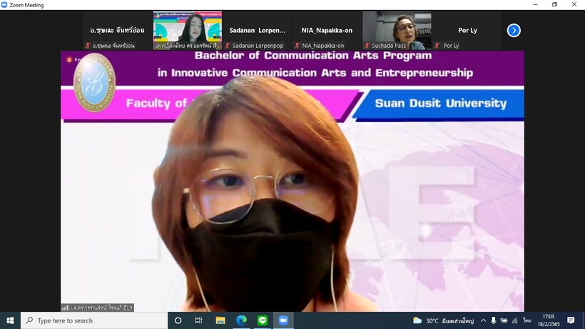The image size is (585, 329).
Task: Click muted mic icon beside Sadanan Lorpenpop
Action: click(227, 46)
